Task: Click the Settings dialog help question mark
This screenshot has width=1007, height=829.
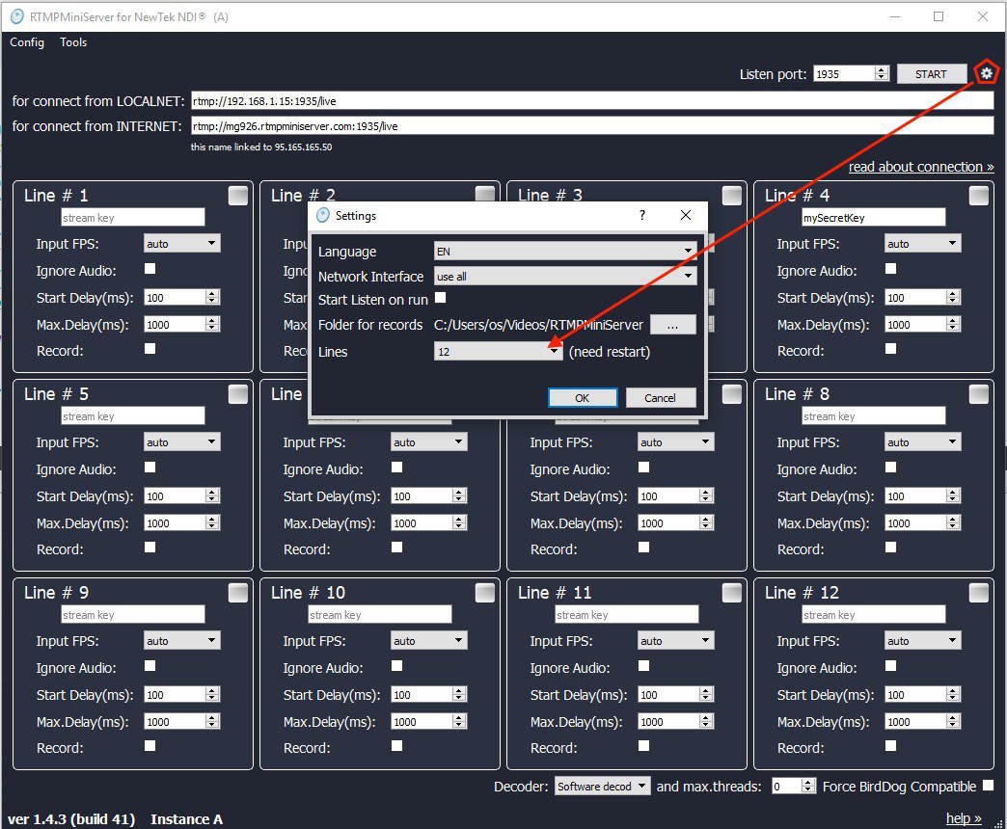Action: click(x=642, y=216)
